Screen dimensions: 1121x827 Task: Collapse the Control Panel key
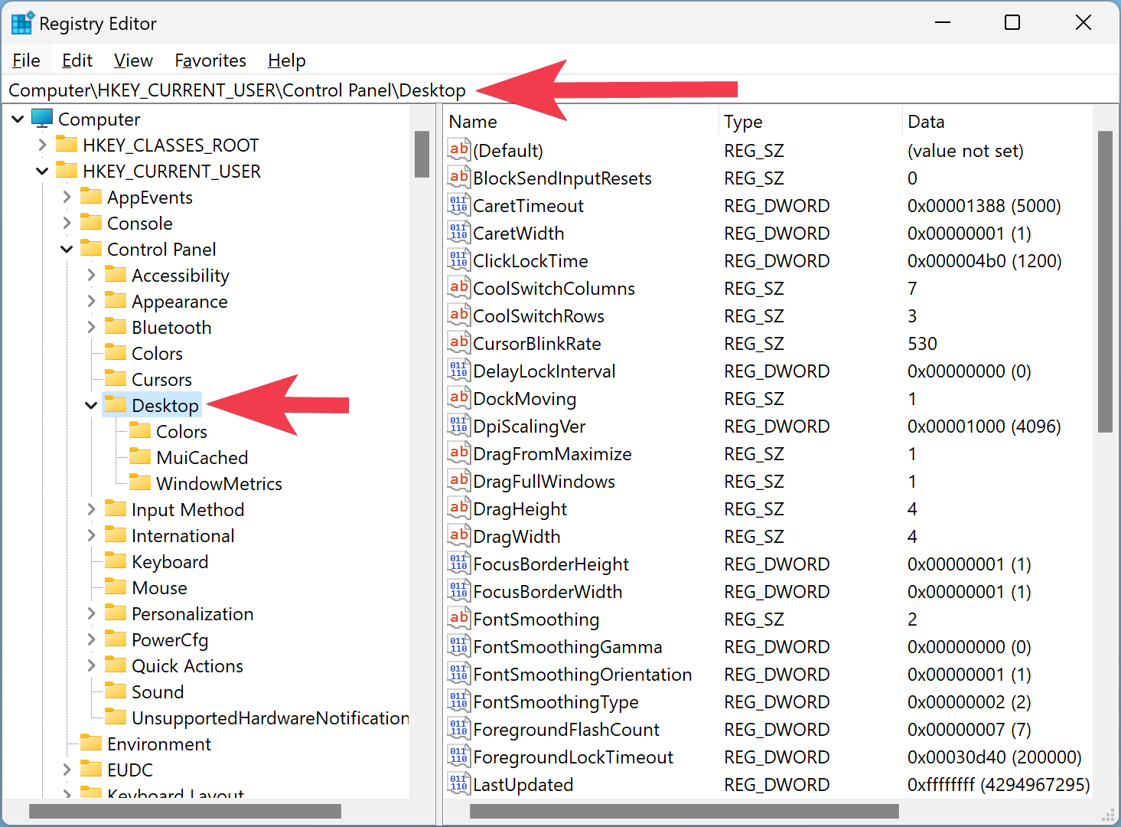click(67, 249)
